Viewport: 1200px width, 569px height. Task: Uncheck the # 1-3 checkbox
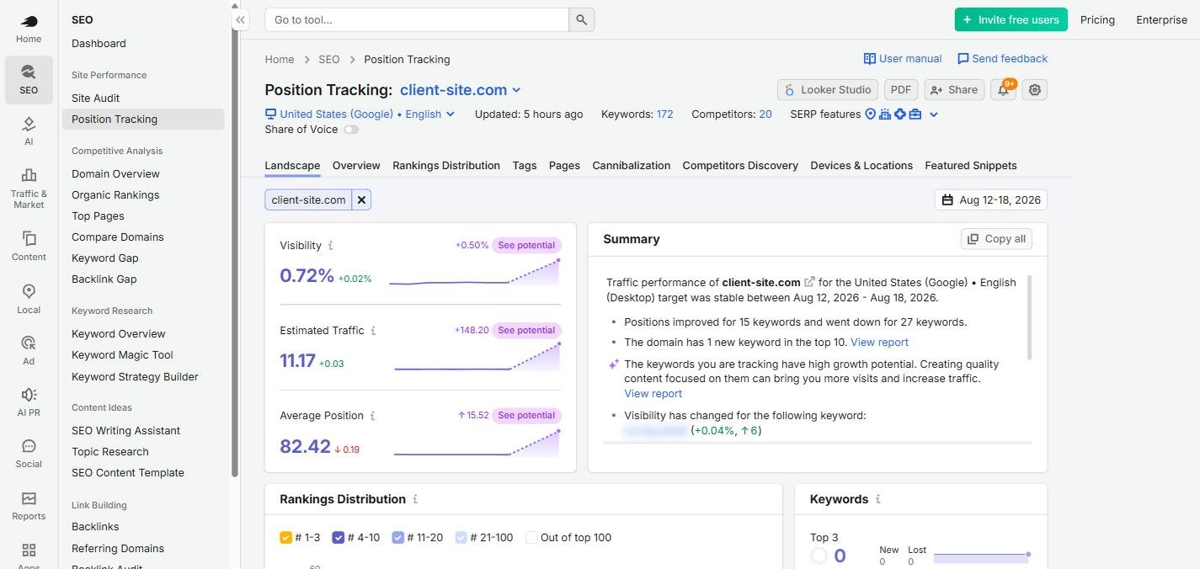pos(285,538)
